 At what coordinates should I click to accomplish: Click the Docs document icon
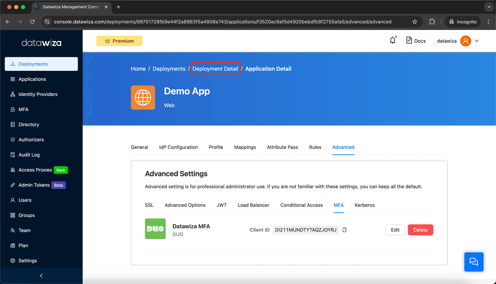[x=409, y=40]
